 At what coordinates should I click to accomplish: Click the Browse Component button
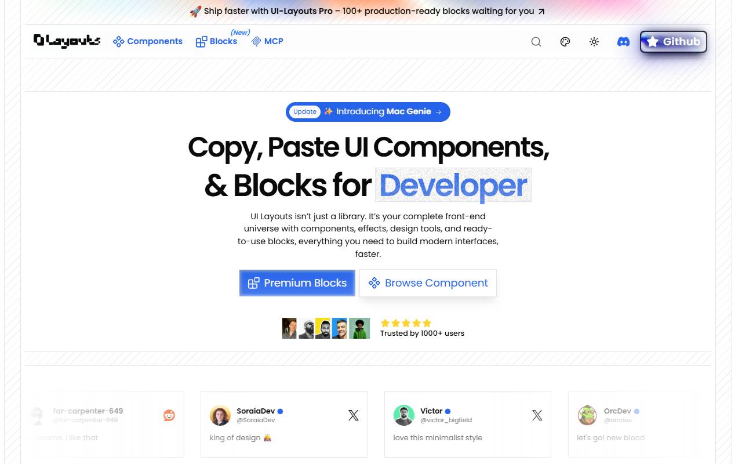click(x=428, y=283)
